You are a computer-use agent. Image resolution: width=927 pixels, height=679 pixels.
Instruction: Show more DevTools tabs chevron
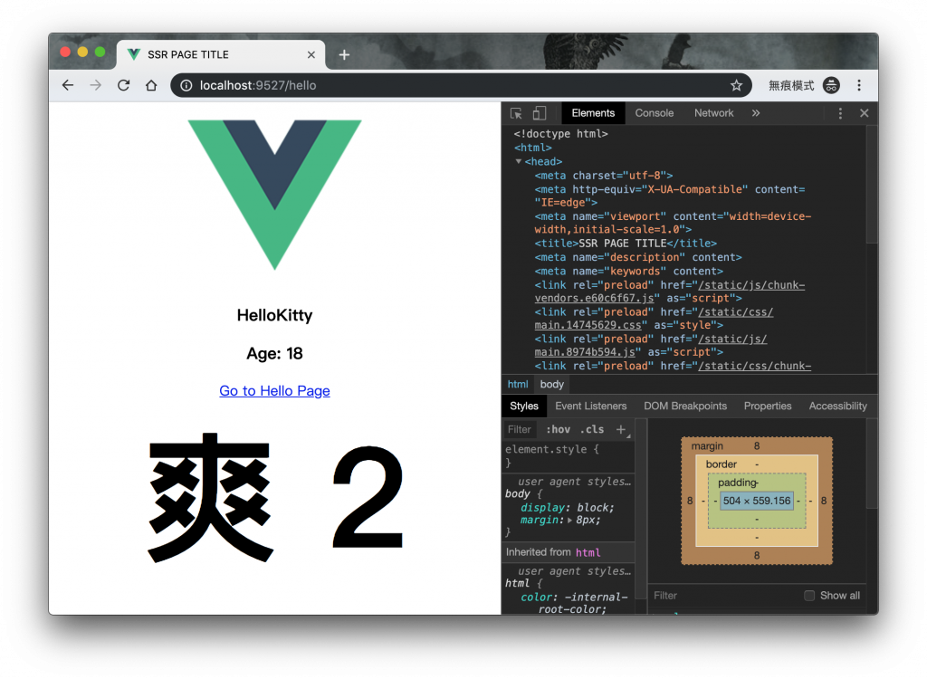point(756,113)
